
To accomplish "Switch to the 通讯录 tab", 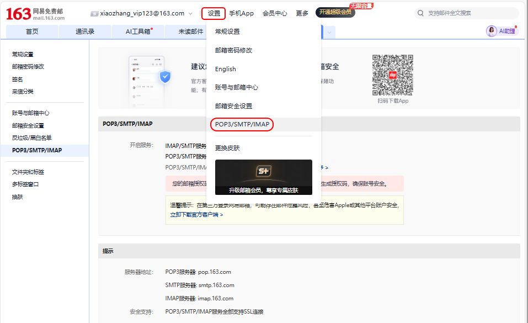I will click(x=85, y=32).
